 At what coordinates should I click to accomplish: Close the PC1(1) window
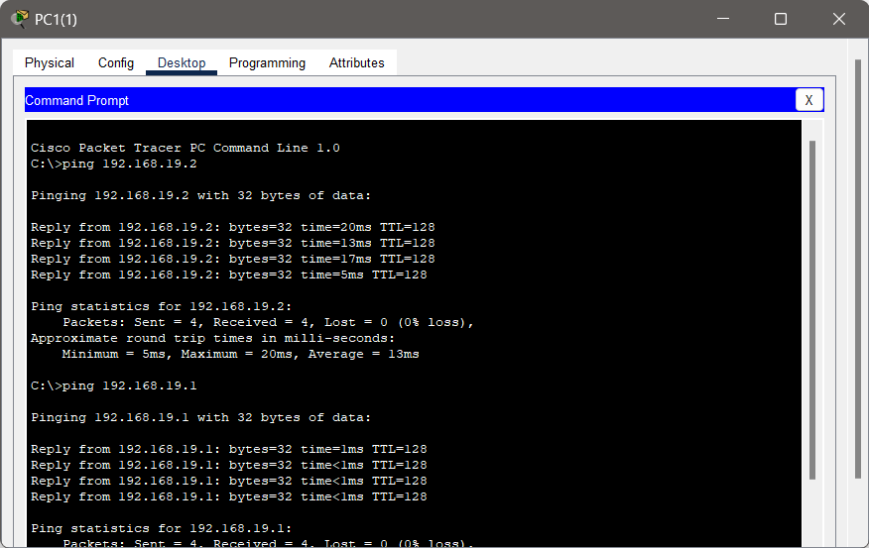point(838,19)
